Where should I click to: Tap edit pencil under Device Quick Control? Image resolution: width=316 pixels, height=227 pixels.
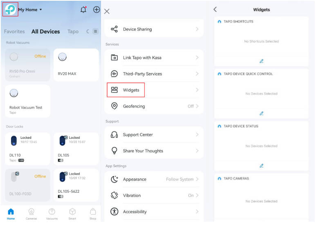point(261,113)
